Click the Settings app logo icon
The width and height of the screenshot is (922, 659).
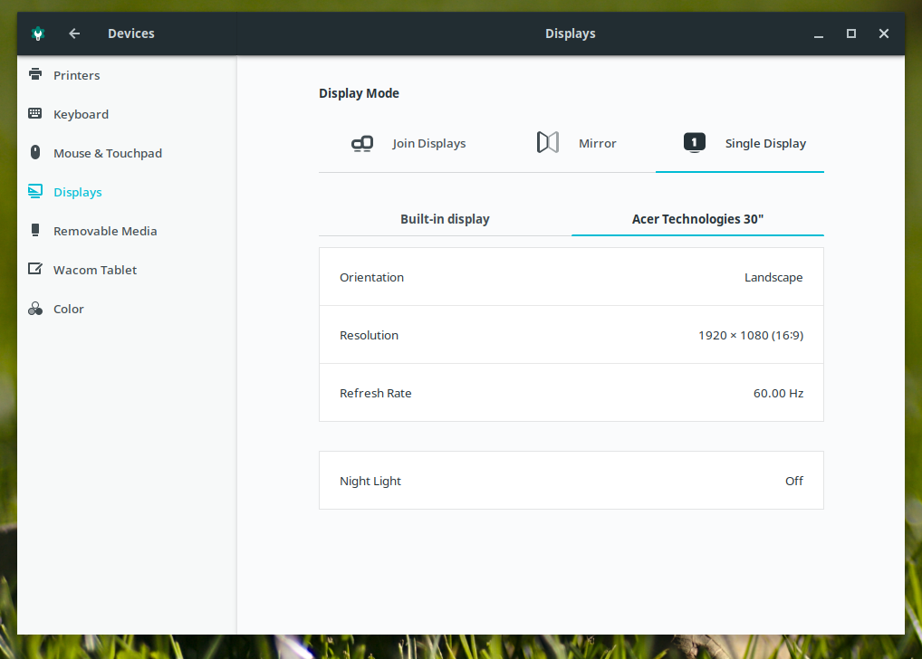[38, 33]
